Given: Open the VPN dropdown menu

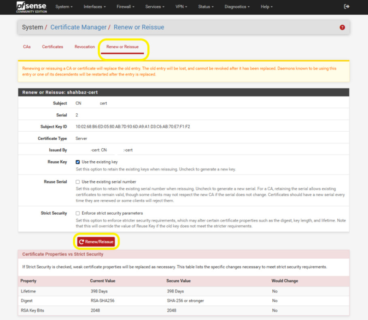Looking at the screenshot, I should pyautogui.click(x=181, y=7).
